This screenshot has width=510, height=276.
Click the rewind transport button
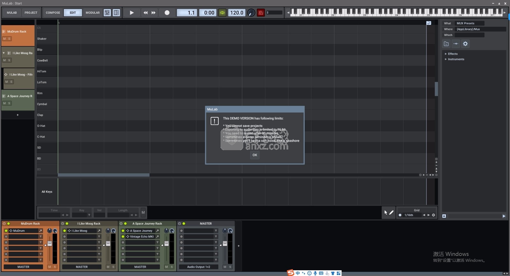tap(146, 13)
